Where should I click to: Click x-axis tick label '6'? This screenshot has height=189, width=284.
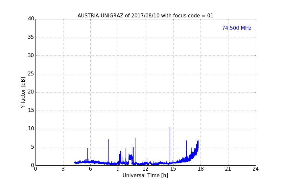pos(90,169)
